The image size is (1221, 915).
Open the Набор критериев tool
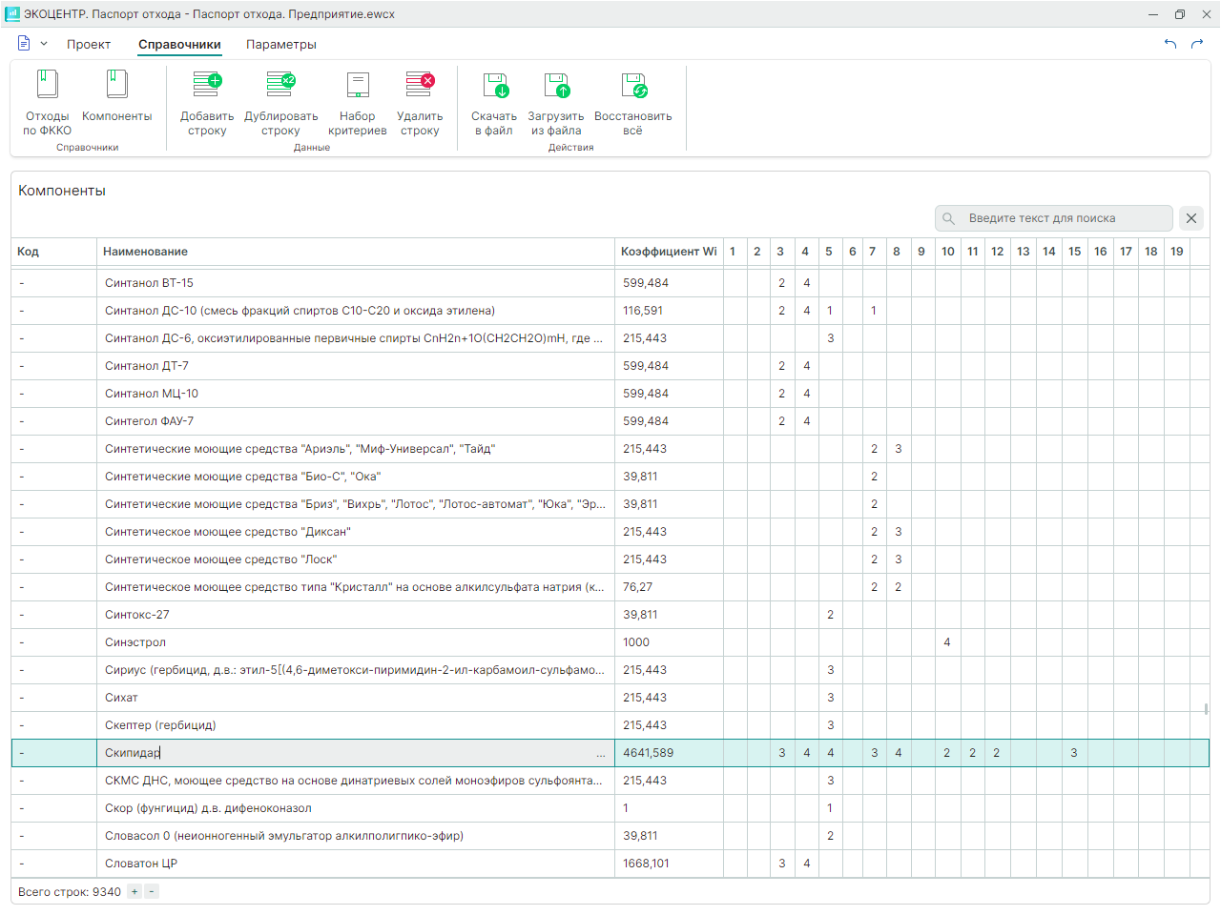point(358,103)
